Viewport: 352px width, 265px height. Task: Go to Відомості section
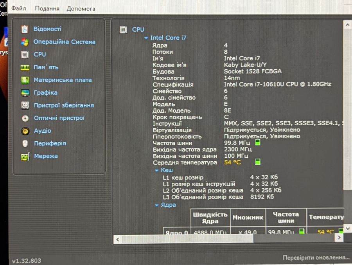[47, 29]
